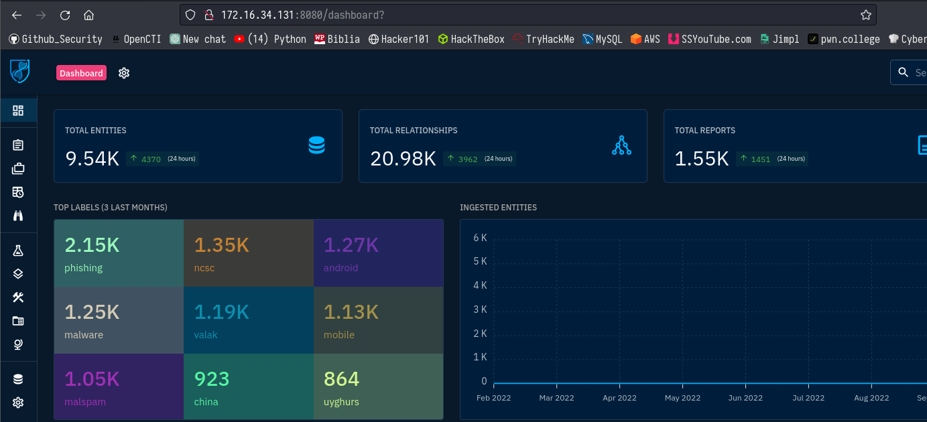927x422 pixels.
Task: Click the hammer and wrench Techniques icon
Action: pyautogui.click(x=18, y=297)
